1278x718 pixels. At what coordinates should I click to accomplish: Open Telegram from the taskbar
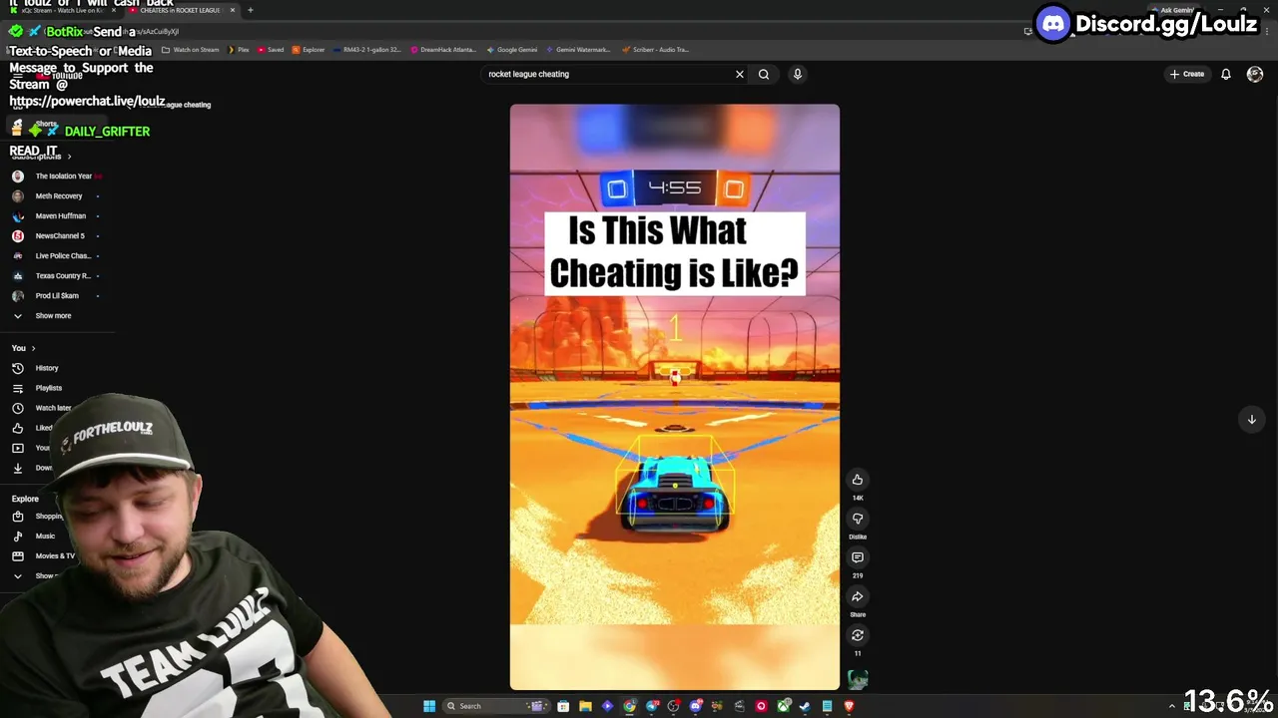tap(652, 706)
